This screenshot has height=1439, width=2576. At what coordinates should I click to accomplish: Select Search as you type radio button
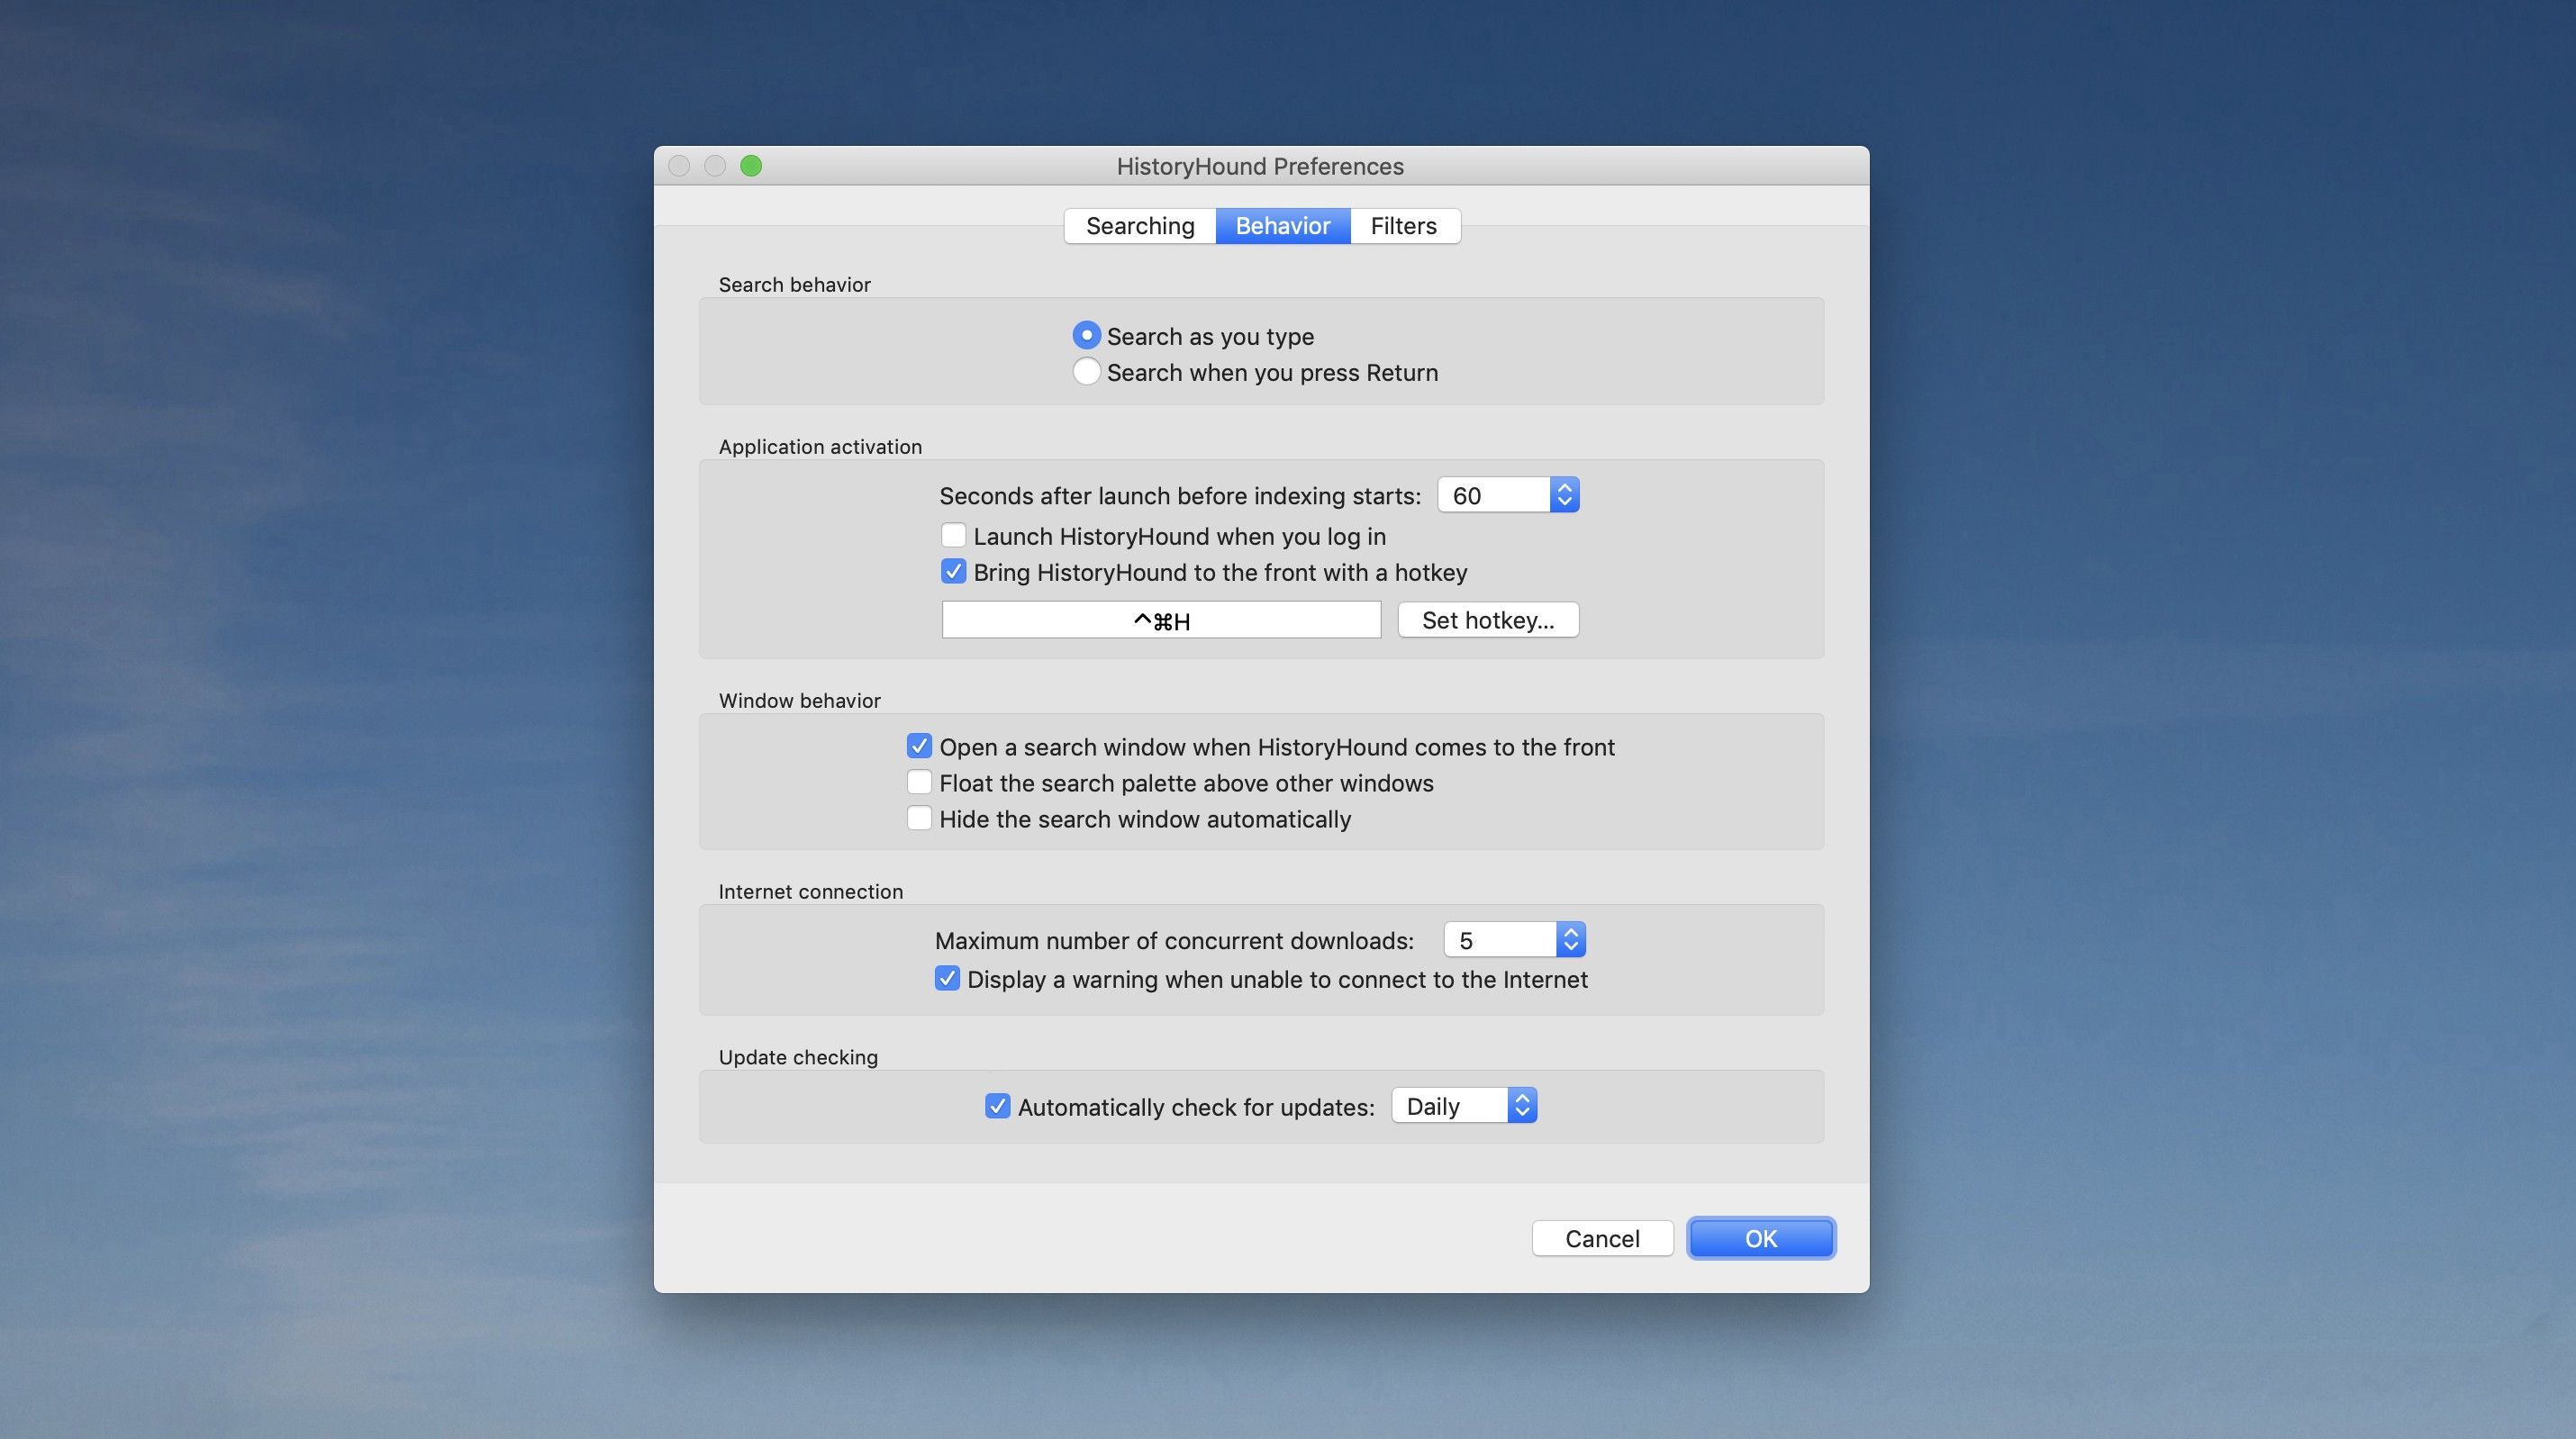[1087, 335]
